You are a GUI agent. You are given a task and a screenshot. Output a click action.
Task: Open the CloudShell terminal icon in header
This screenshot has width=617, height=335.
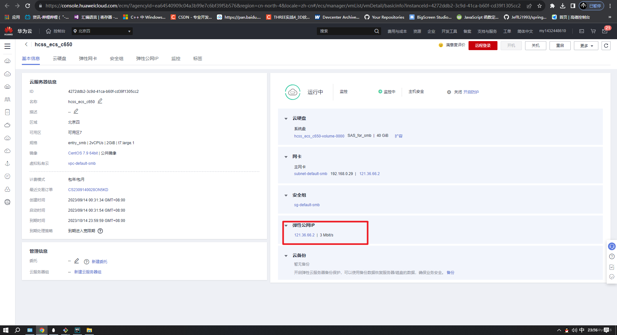tap(582, 31)
